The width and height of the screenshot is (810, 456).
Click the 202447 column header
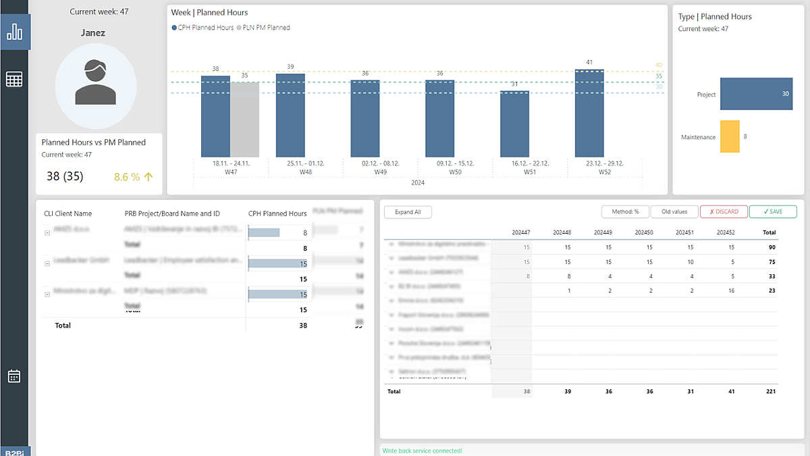(x=522, y=232)
